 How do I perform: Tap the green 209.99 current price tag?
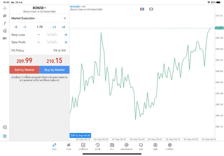[219, 28]
